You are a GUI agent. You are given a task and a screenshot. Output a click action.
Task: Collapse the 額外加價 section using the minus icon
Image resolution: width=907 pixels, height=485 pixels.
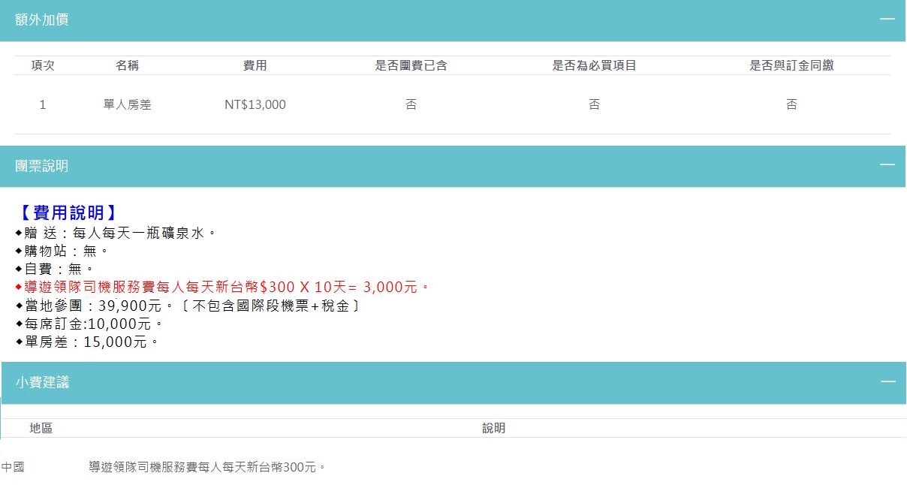887,19
